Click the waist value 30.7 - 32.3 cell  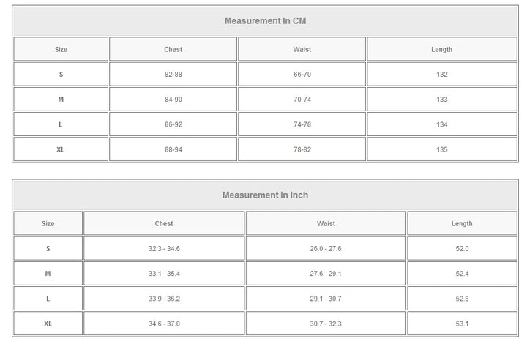coord(326,324)
